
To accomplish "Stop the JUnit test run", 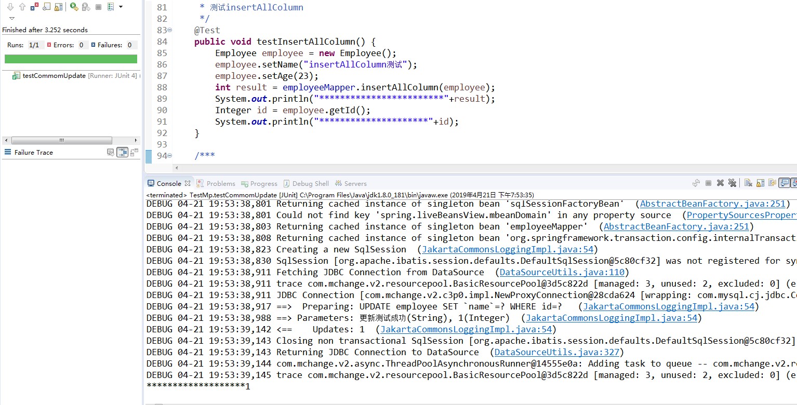I will [99, 7].
